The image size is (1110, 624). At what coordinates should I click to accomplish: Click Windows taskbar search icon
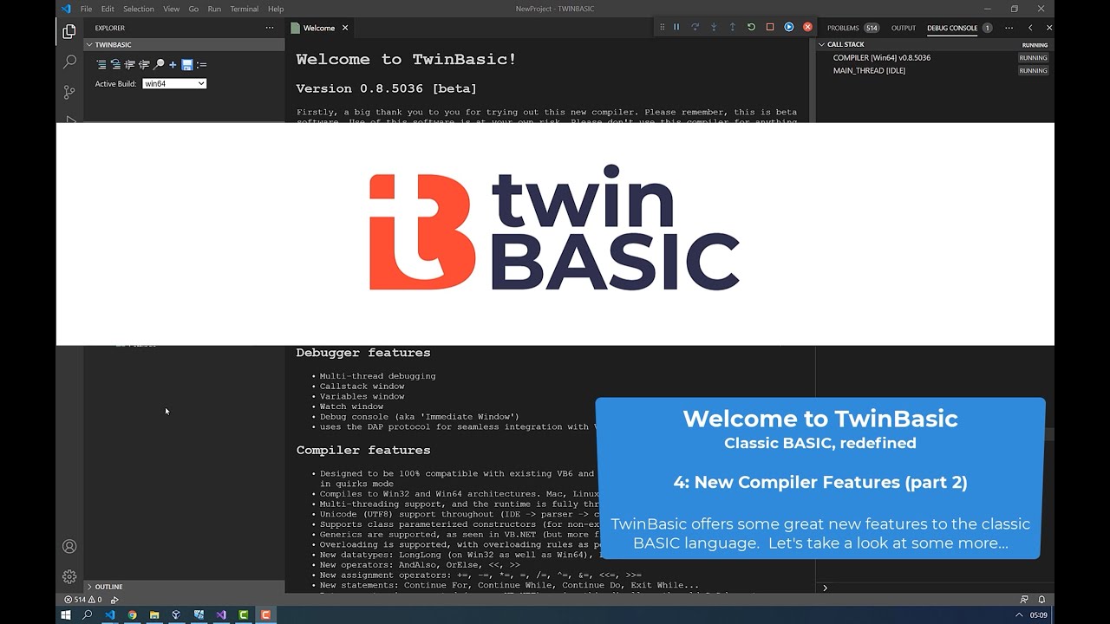[88, 615]
